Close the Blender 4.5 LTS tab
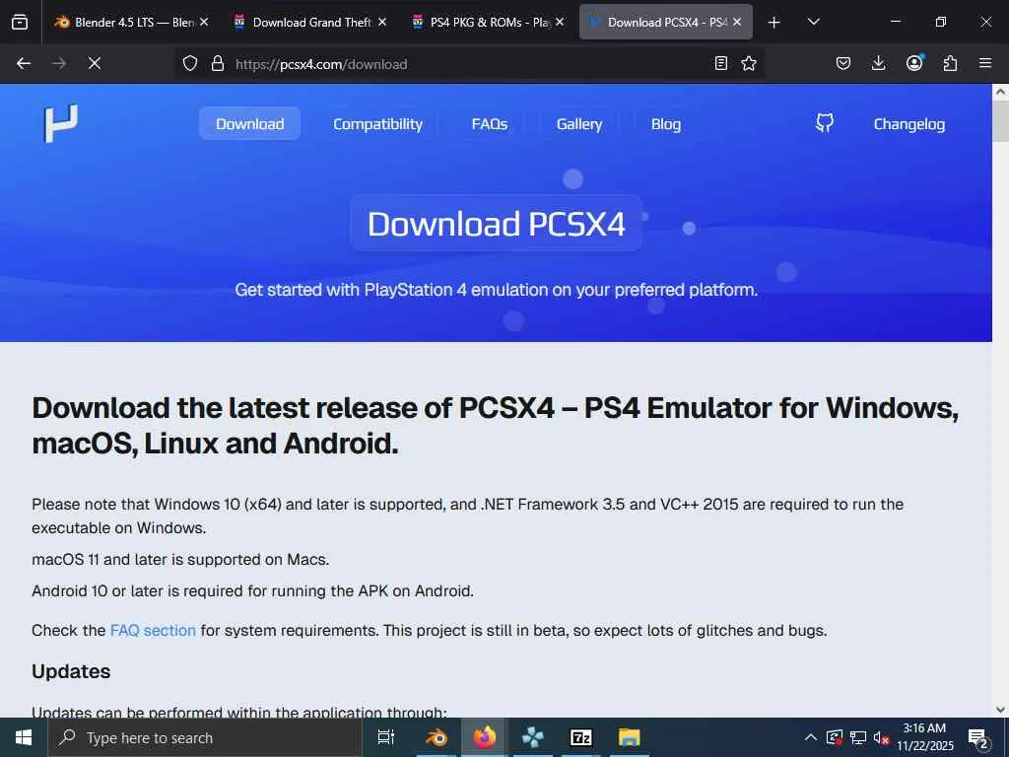1009x757 pixels. [204, 22]
